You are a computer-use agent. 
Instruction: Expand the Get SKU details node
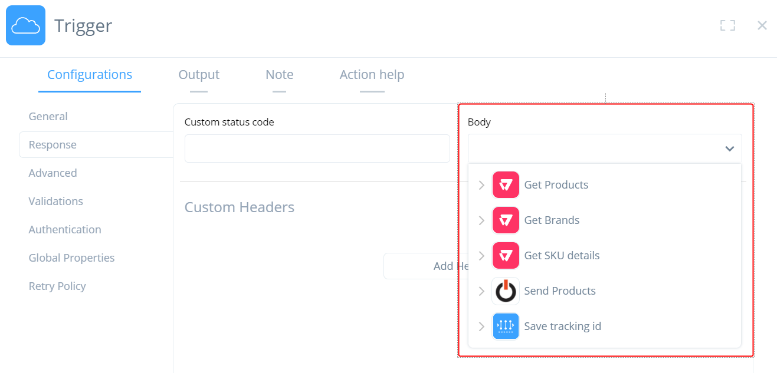click(481, 256)
